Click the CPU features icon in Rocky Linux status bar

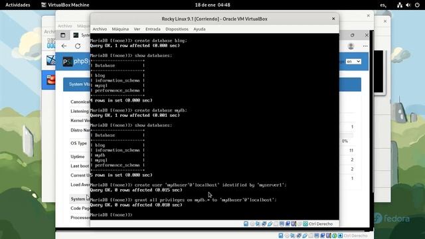(294, 224)
